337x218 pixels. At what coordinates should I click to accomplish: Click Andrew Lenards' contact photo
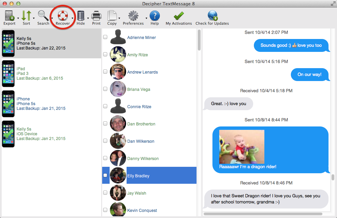(x=118, y=72)
